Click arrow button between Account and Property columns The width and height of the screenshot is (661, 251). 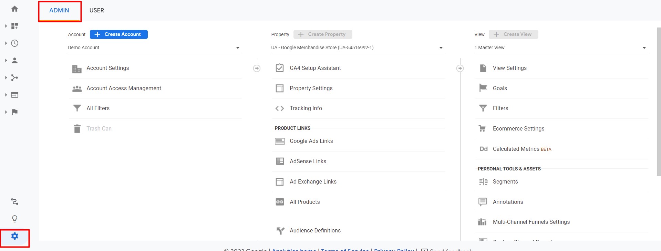pos(257,69)
